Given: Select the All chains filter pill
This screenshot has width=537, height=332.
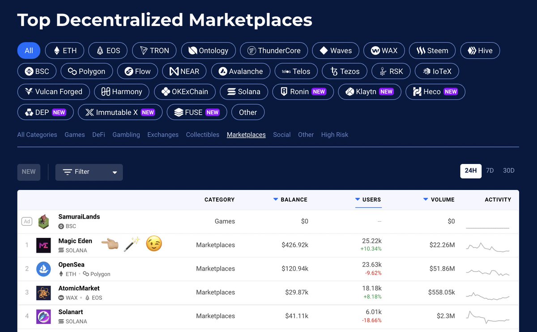Looking at the screenshot, I should (x=29, y=51).
